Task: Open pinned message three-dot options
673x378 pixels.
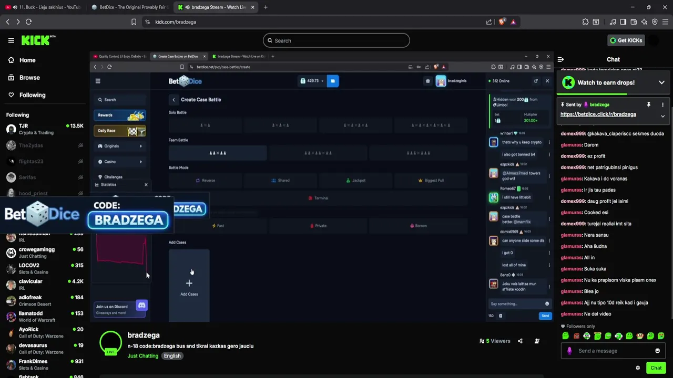Action: (x=662, y=104)
